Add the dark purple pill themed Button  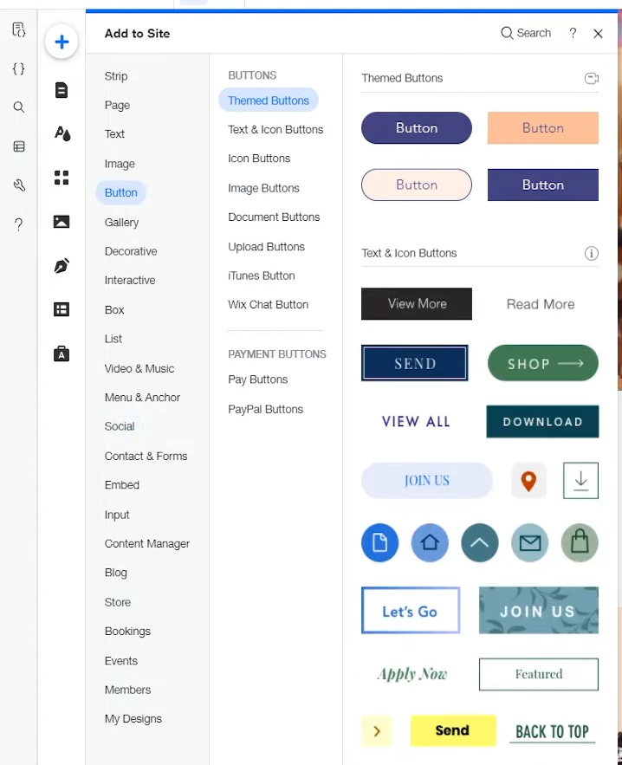(x=417, y=128)
